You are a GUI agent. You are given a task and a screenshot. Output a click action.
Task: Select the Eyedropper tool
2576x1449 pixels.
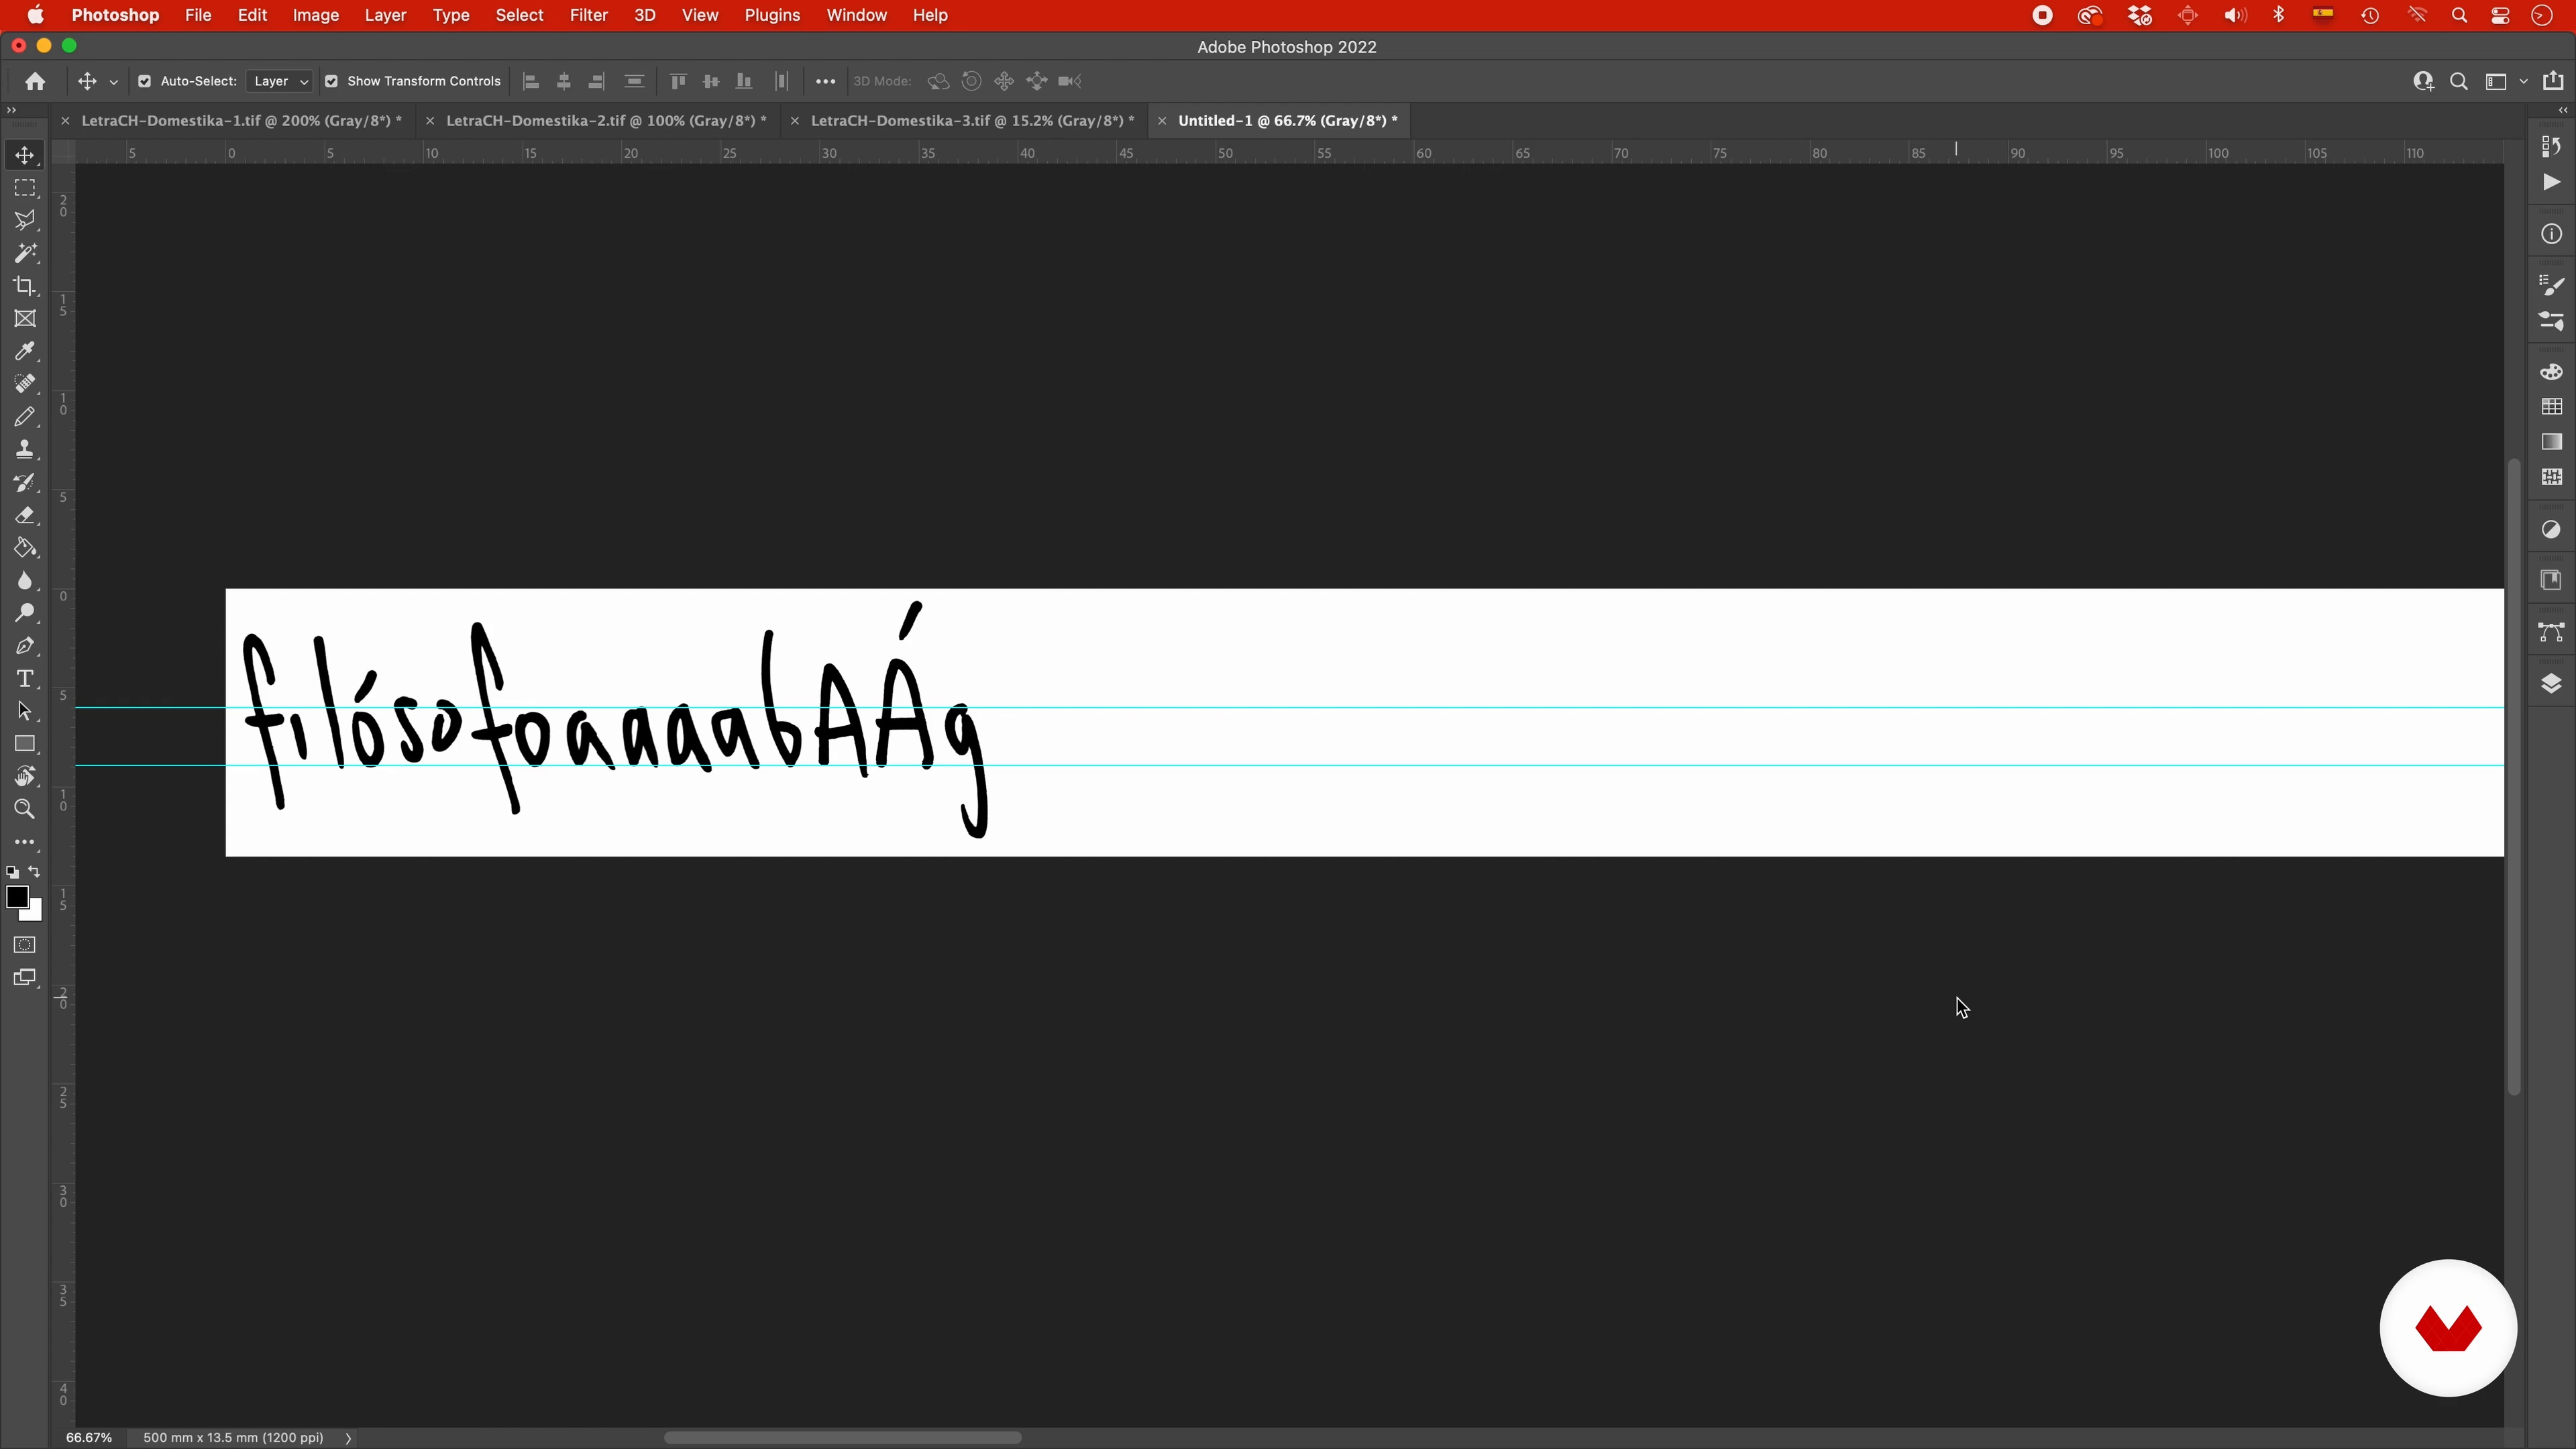point(25,351)
